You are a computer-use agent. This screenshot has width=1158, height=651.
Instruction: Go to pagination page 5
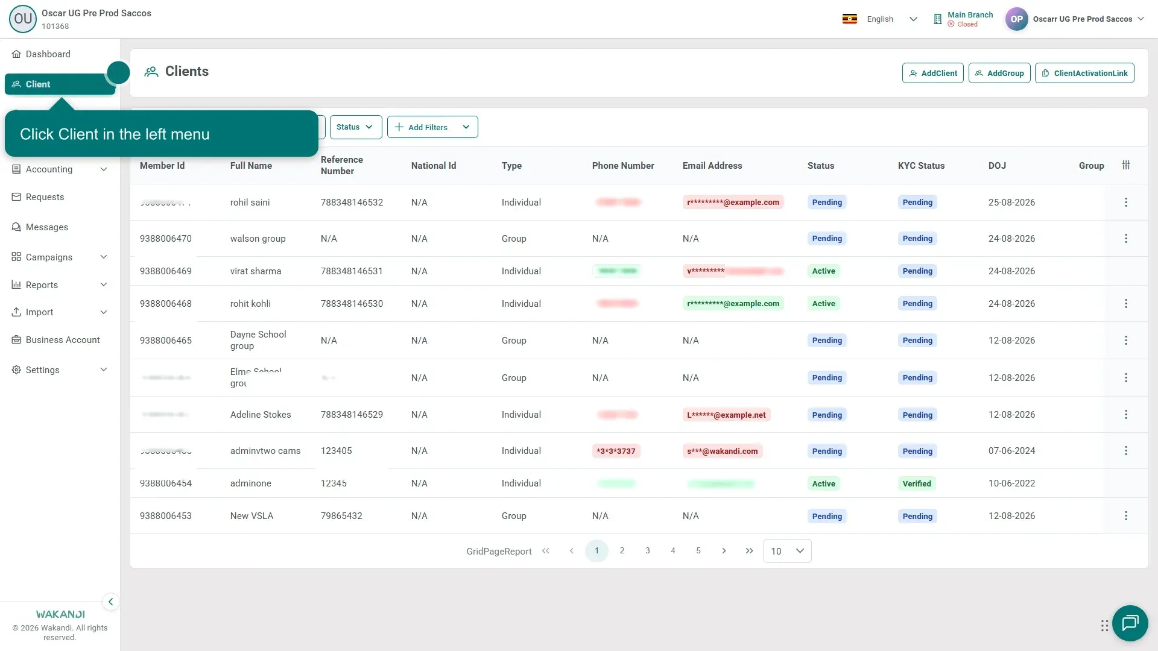pyautogui.click(x=698, y=551)
